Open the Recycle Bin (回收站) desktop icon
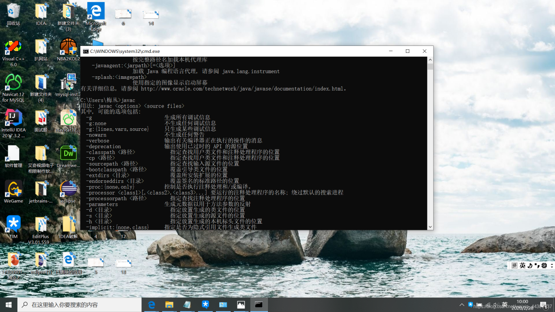 [x=13, y=14]
